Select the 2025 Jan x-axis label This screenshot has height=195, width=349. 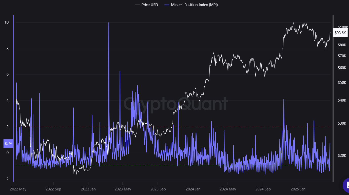click(x=298, y=189)
